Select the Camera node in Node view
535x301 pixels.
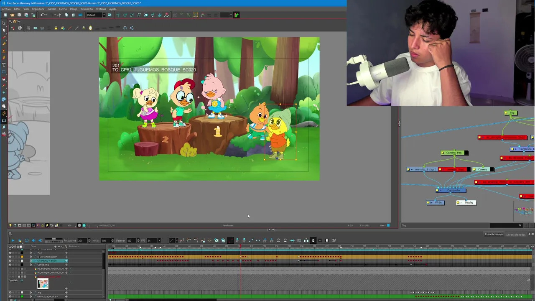(483, 170)
